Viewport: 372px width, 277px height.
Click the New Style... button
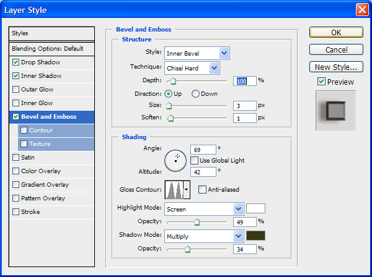[335, 67]
